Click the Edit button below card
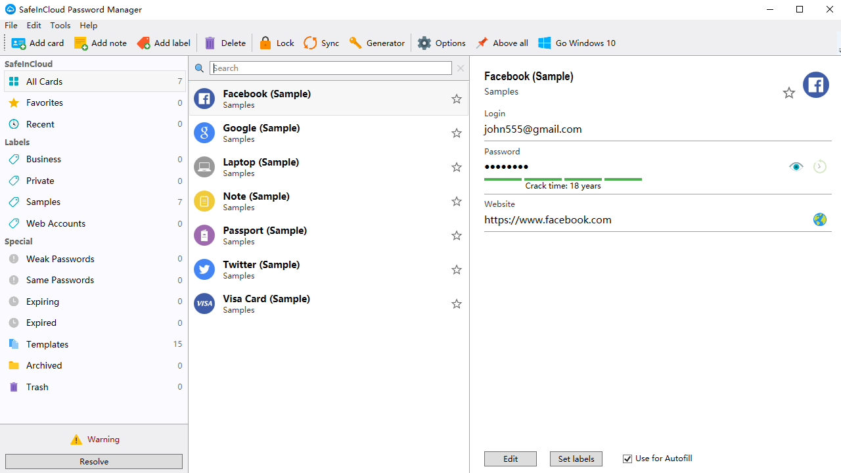This screenshot has width=841, height=473. 511,459
